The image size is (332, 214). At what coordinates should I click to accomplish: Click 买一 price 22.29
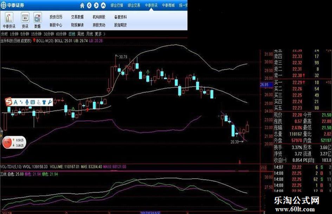(x=297, y=83)
